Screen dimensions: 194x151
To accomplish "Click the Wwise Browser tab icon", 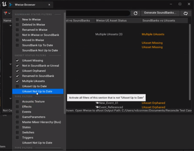I will click(11, 5).
